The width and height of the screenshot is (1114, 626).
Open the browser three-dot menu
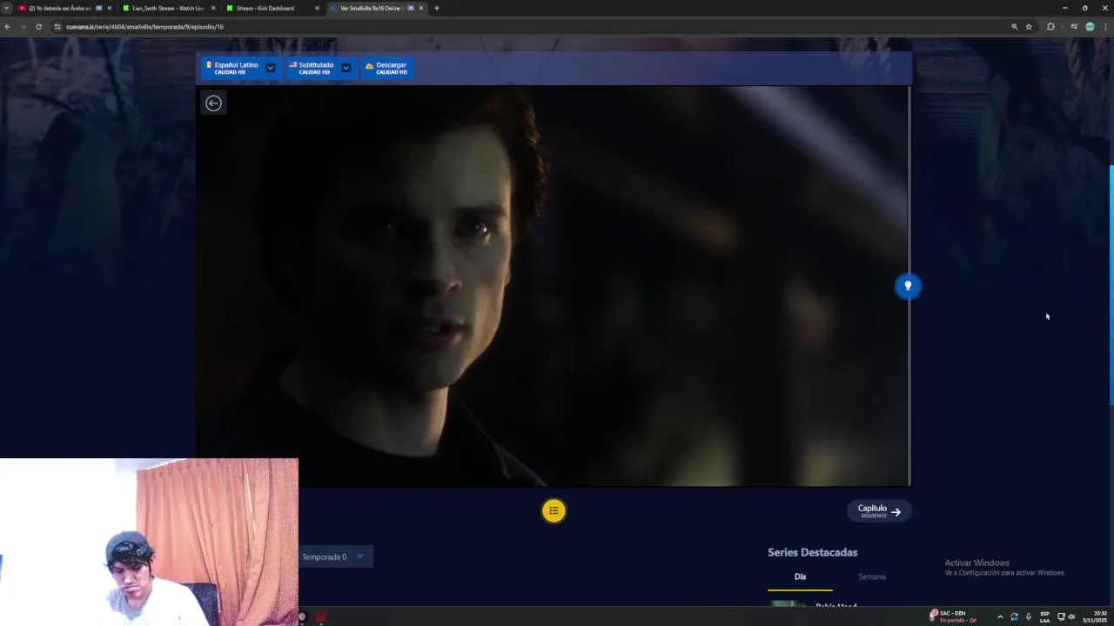pyautogui.click(x=1105, y=27)
